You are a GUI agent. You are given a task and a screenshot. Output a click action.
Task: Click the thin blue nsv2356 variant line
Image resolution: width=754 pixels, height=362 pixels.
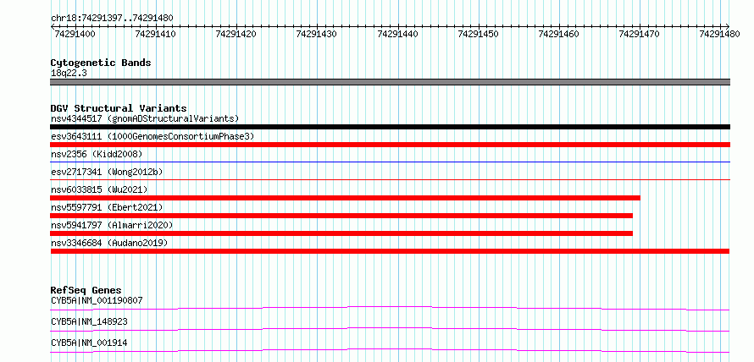(390, 162)
